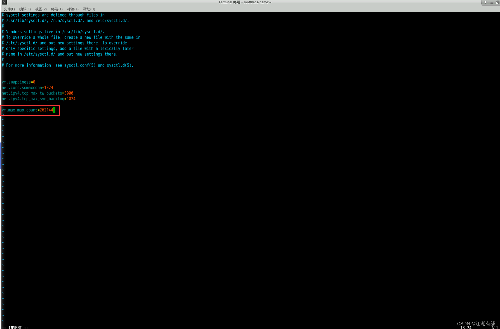Click the comment line 'sysctl settings are defined through files in'
This screenshot has width=500, height=329.
[x=53, y=15]
